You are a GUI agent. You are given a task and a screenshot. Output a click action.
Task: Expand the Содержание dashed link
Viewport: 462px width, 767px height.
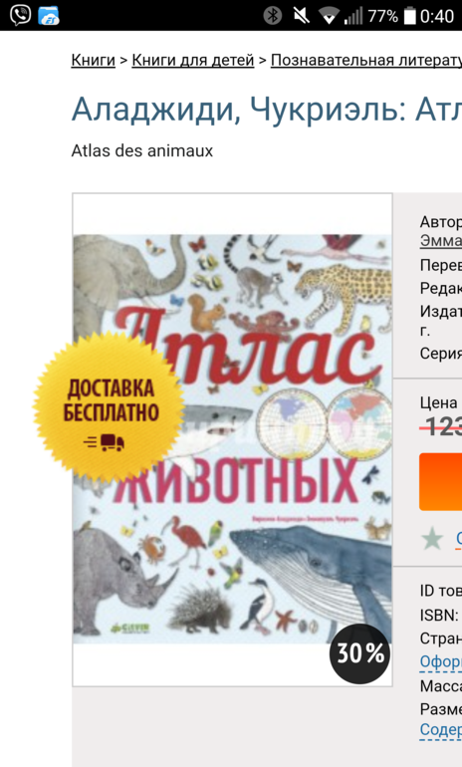click(440, 729)
